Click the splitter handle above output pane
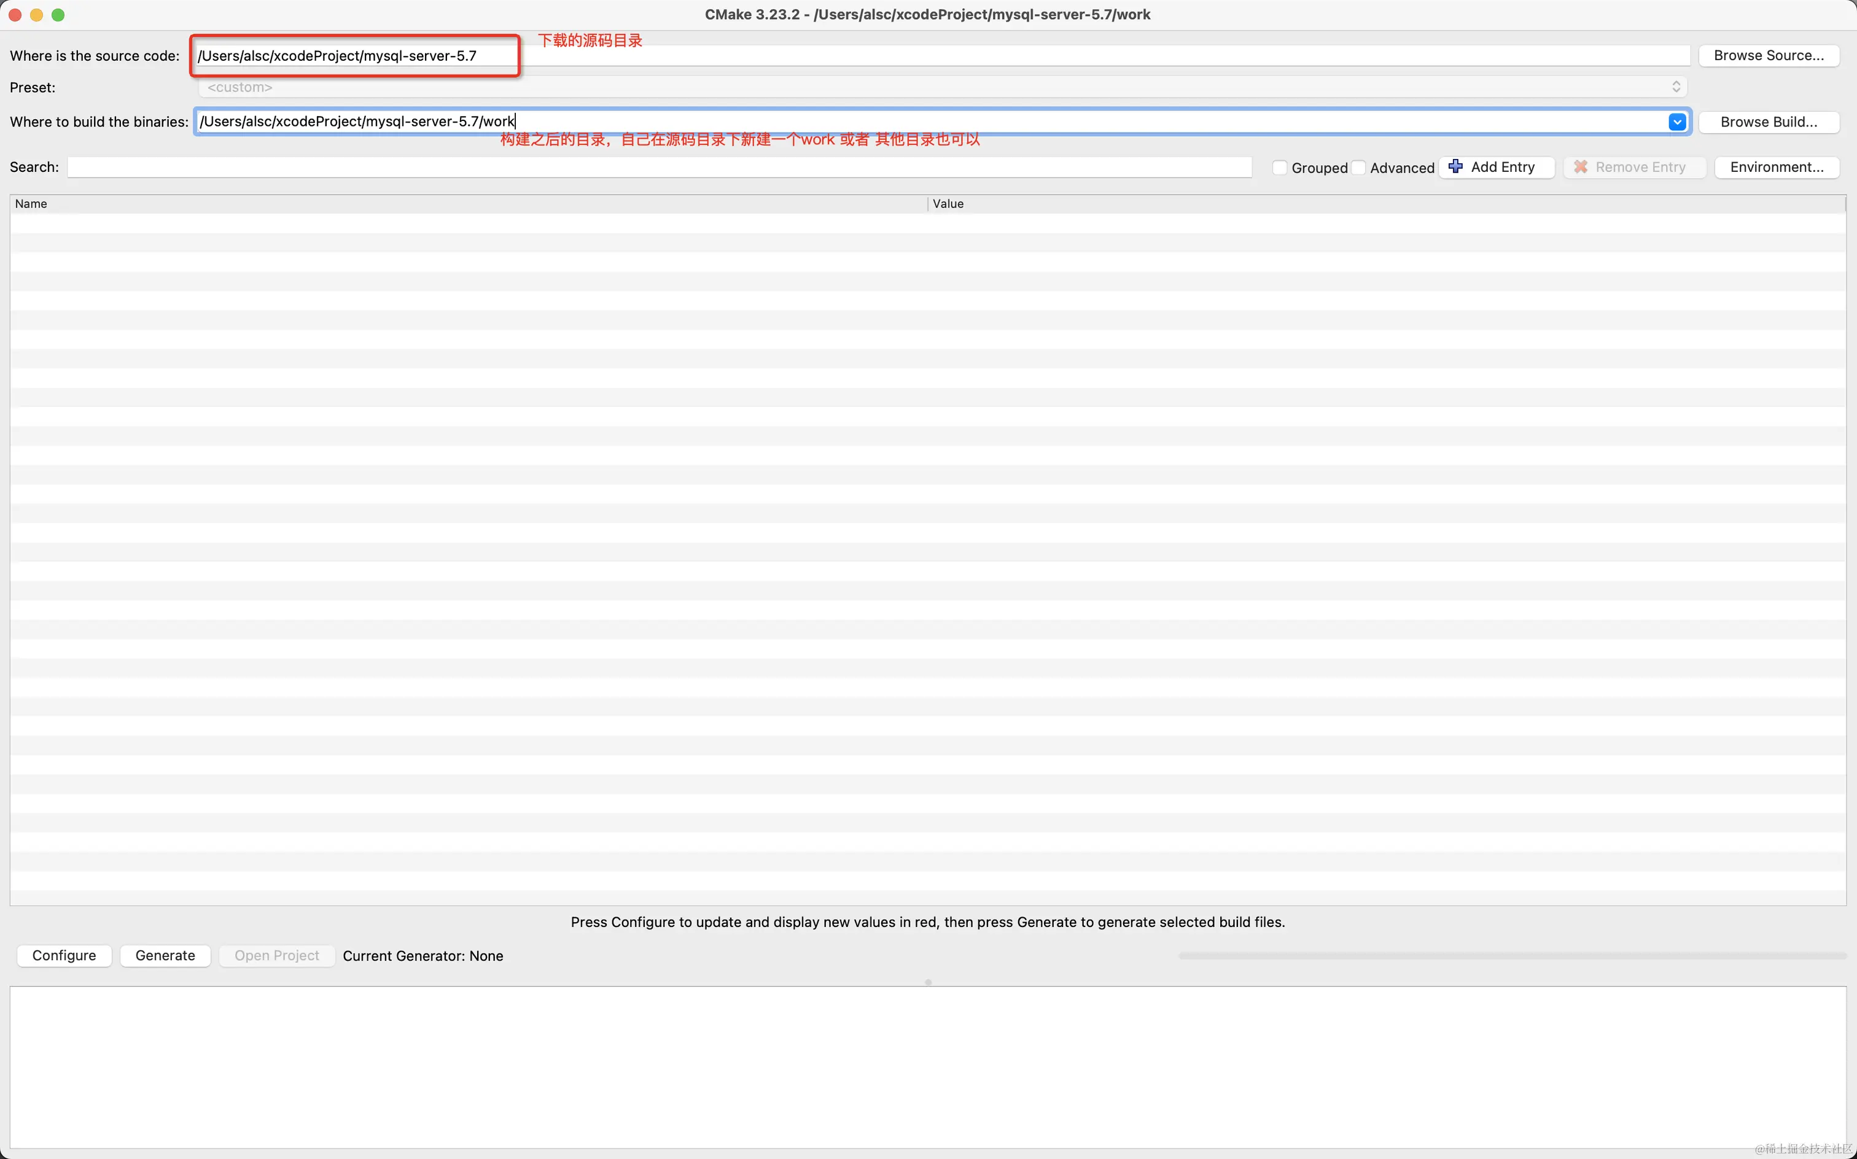This screenshot has width=1857, height=1159. point(928,982)
